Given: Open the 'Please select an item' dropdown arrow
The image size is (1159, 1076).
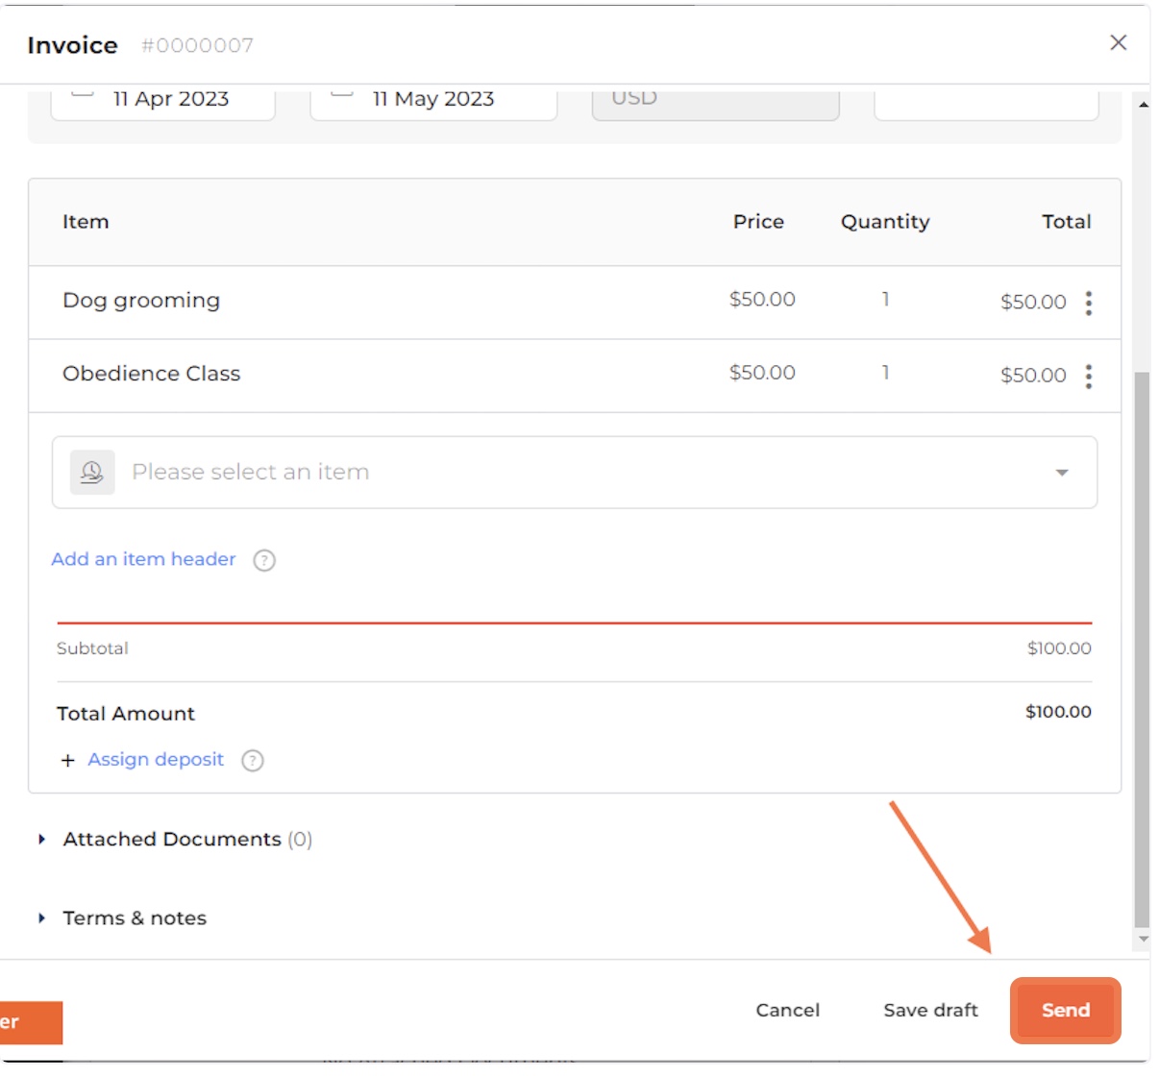Looking at the screenshot, I should click(x=1061, y=473).
